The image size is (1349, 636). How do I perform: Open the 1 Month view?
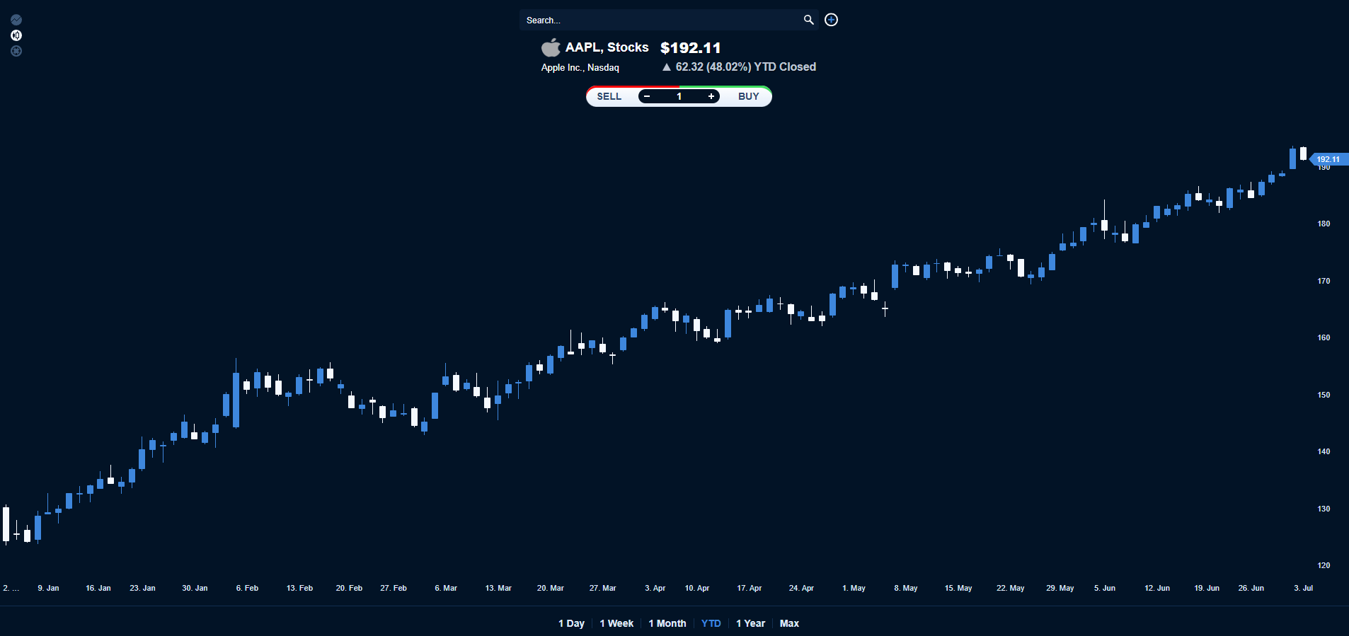666,623
